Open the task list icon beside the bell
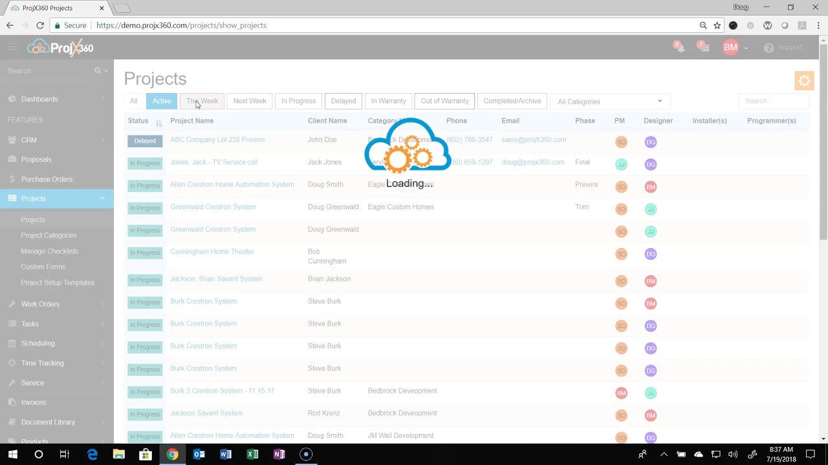This screenshot has height=465, width=828. (704, 47)
